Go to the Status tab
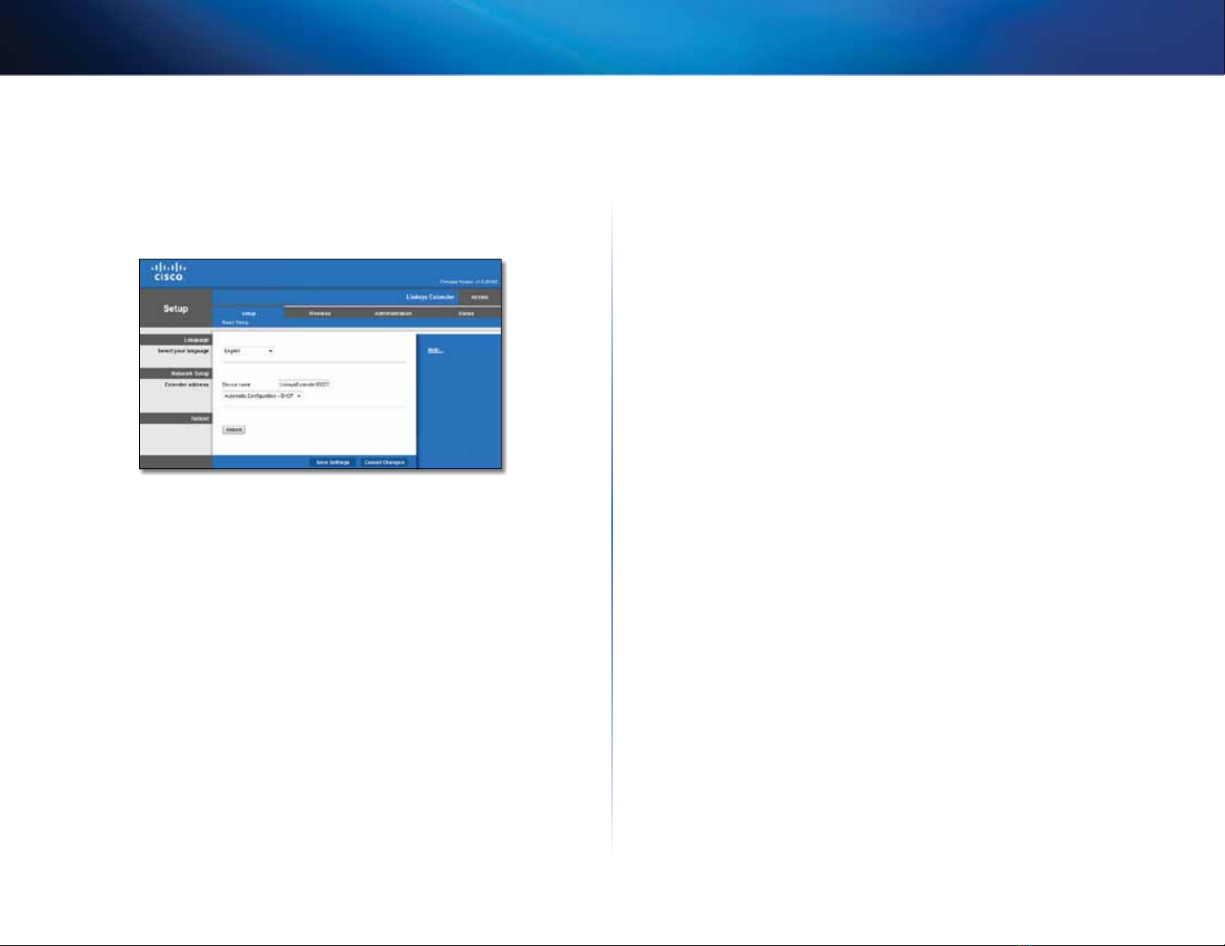This screenshot has width=1225, height=946. [465, 314]
